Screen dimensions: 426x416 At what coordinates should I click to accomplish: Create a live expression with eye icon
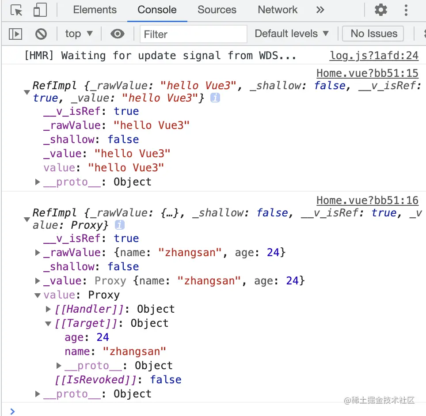(118, 34)
